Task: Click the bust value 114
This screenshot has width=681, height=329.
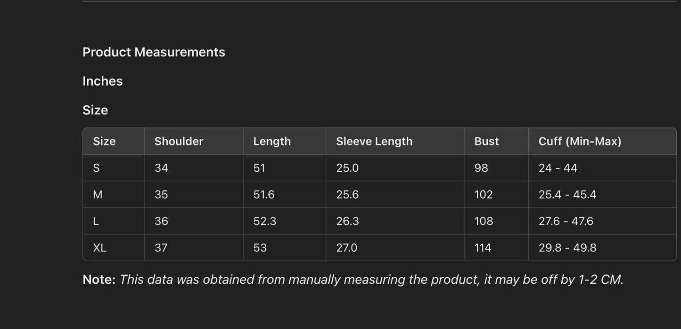Action: (x=483, y=248)
